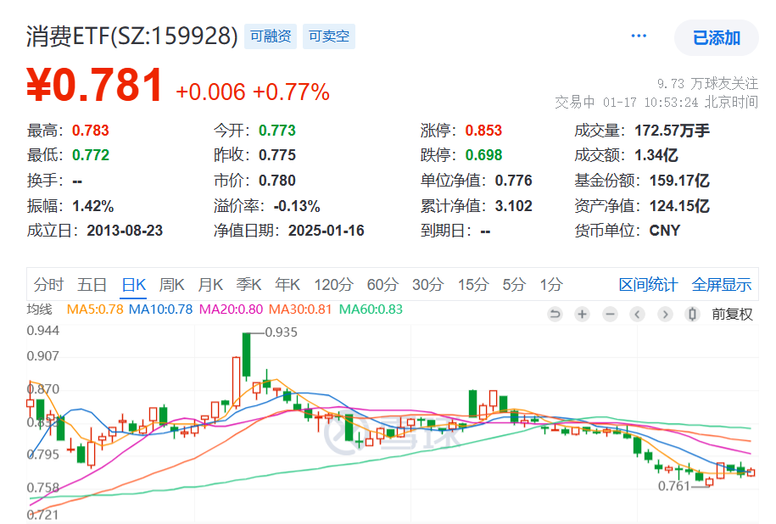Pan chart left using the left arrow icon
The width and height of the screenshot is (776, 524).
click(637, 313)
